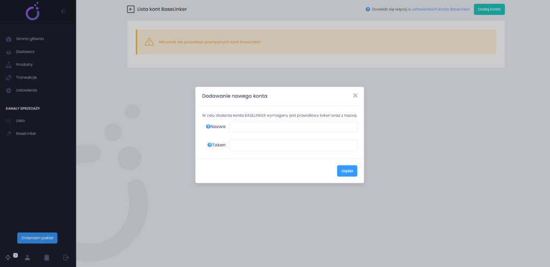
Task: Open the ustawieniach konta BaseLinker link
Action: pos(441,10)
